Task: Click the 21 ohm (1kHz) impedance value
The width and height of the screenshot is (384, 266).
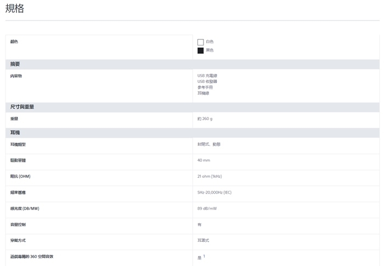Action: click(210, 176)
